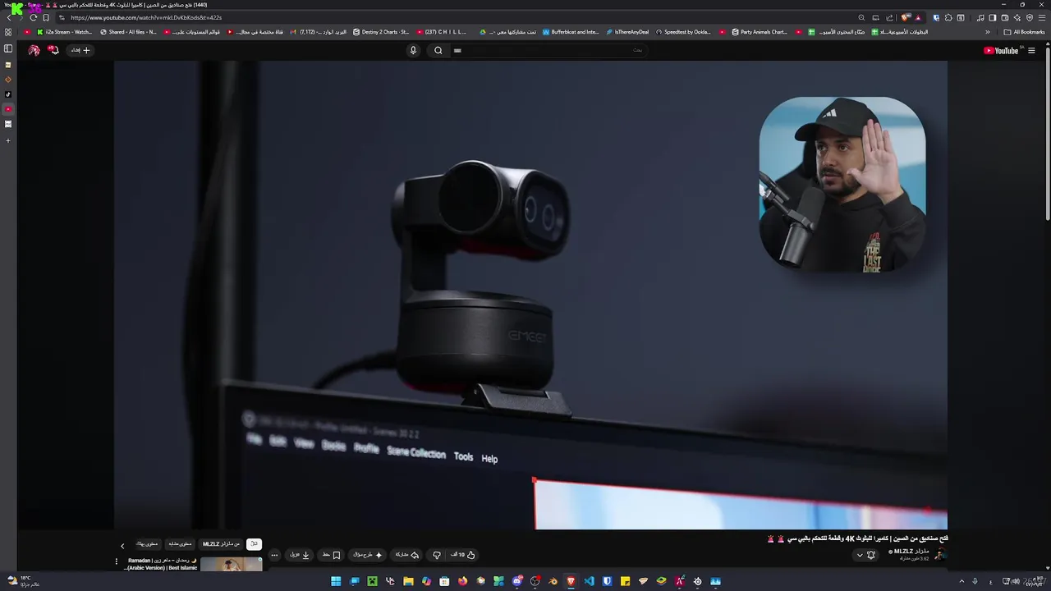Open the TikTok sidebar shortcut icon
This screenshot has height=591, width=1051.
pyautogui.click(x=8, y=94)
